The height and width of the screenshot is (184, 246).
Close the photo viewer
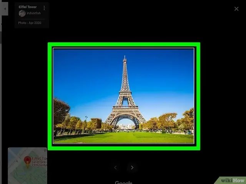coord(236,9)
